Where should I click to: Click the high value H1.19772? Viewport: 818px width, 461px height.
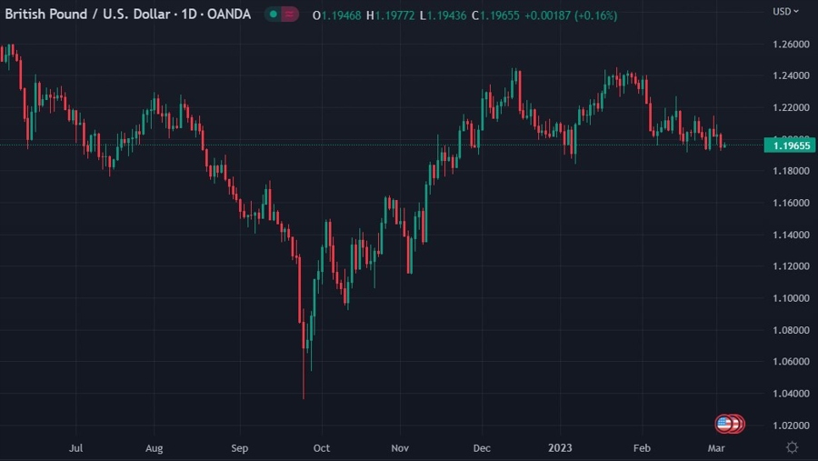tap(390, 15)
